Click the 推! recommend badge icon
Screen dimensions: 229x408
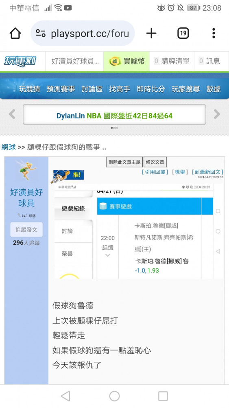[x=68, y=176]
